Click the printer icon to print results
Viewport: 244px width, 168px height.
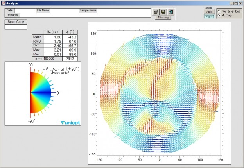click(x=156, y=12)
